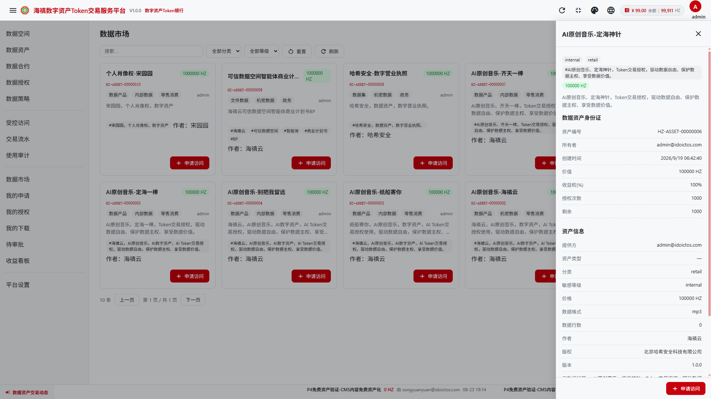Click 申请访问 on 哈希安全-数字营业执照 card
The height and width of the screenshot is (399, 711).
(433, 163)
